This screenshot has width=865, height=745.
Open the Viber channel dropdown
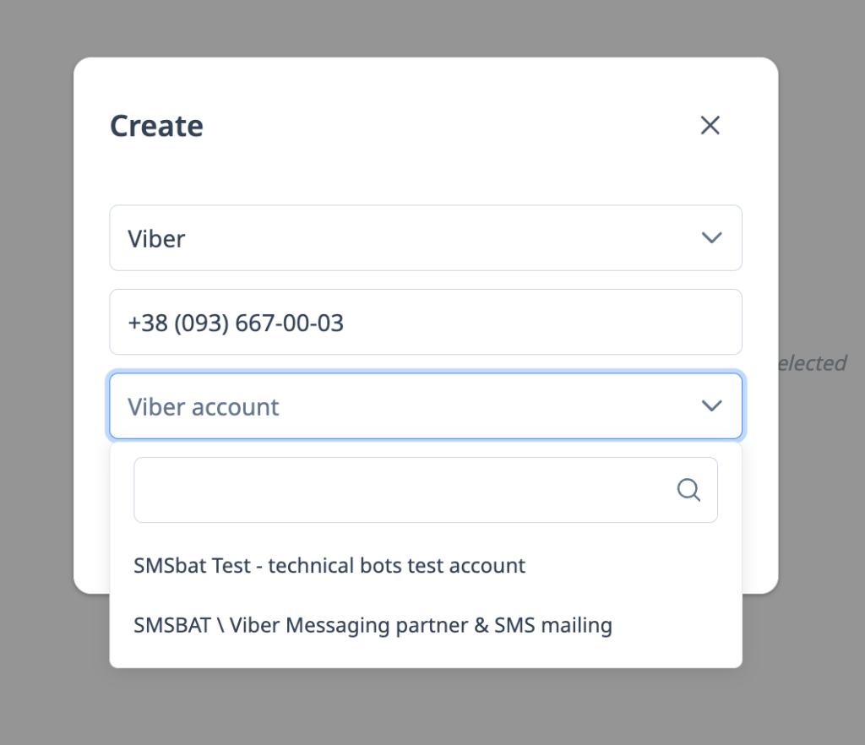point(426,238)
